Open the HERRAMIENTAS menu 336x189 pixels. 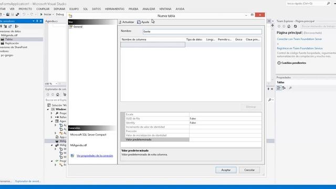(114, 9)
